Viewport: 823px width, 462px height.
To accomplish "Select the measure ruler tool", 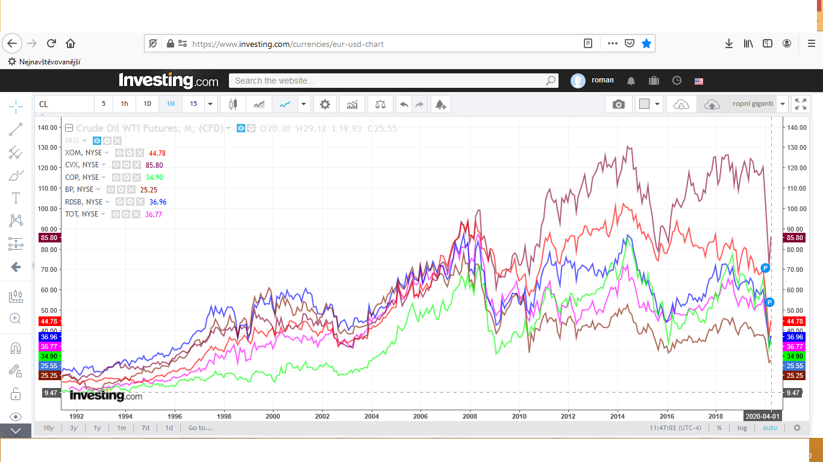I will coord(16,296).
